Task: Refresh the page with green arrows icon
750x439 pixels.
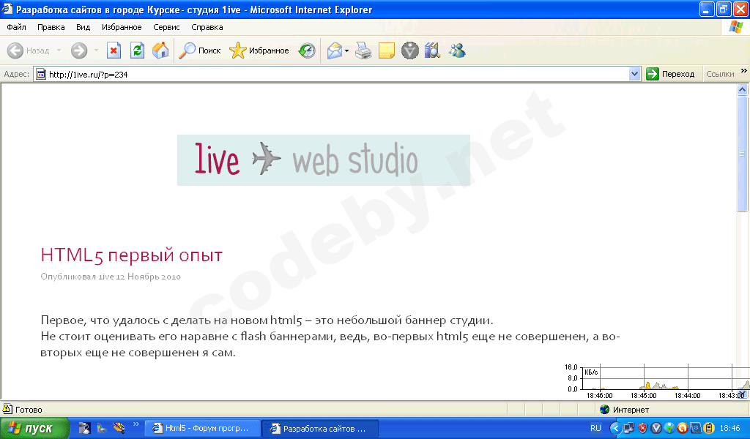Action: tap(137, 50)
